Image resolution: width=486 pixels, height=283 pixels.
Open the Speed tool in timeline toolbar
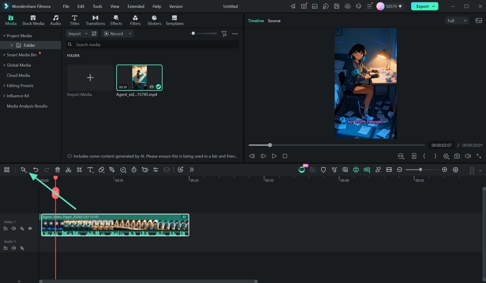123,170
